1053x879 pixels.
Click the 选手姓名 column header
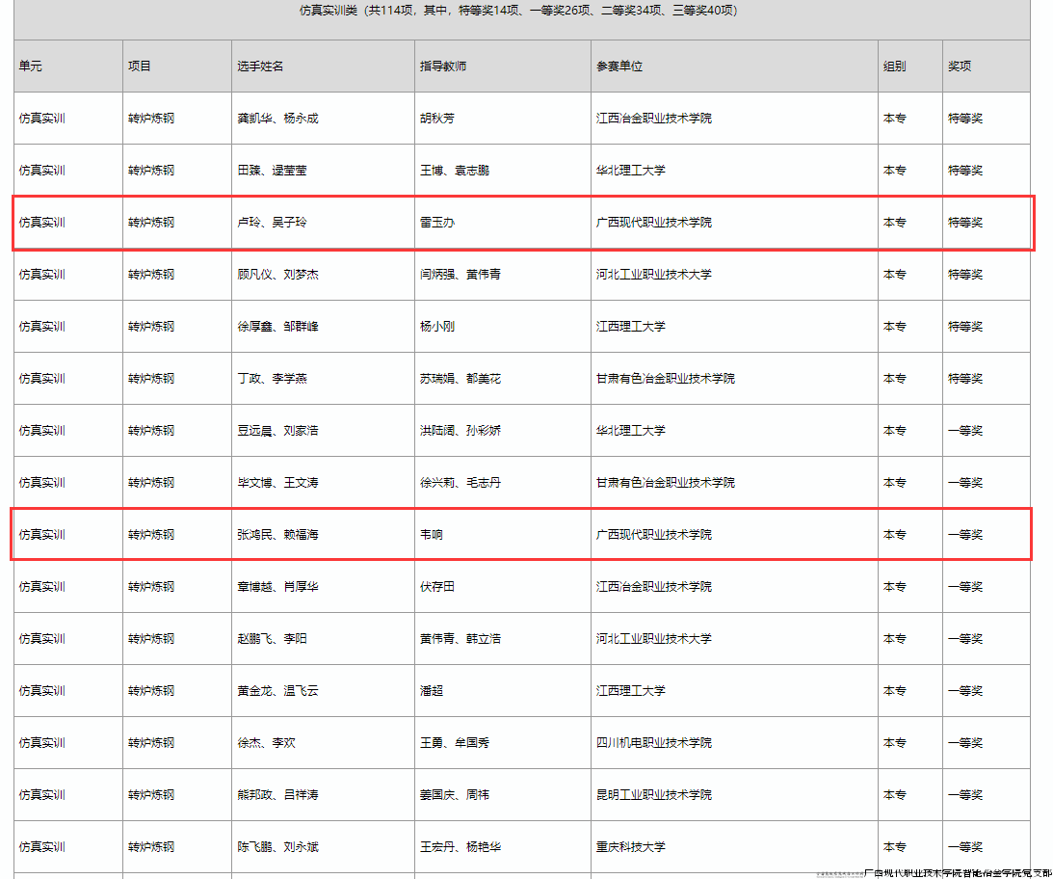coord(260,67)
